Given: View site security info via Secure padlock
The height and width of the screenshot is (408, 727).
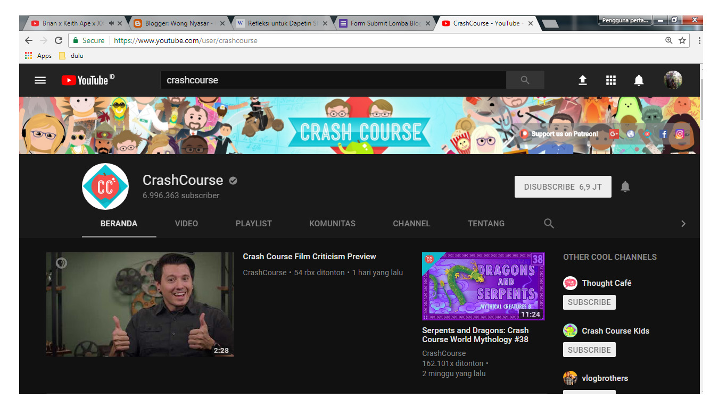Looking at the screenshot, I should click(89, 40).
